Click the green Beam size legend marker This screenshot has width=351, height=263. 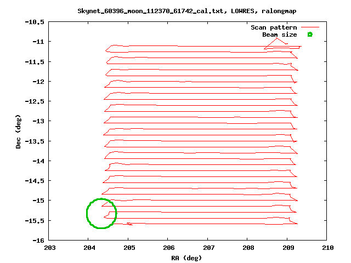point(310,35)
